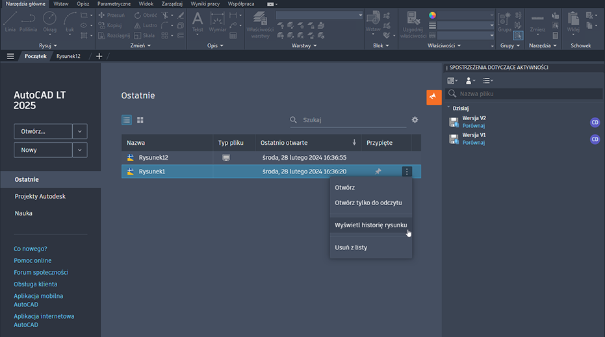The height and width of the screenshot is (337, 605).
Task: Select the Rysunek12 file row
Action: (x=271, y=158)
